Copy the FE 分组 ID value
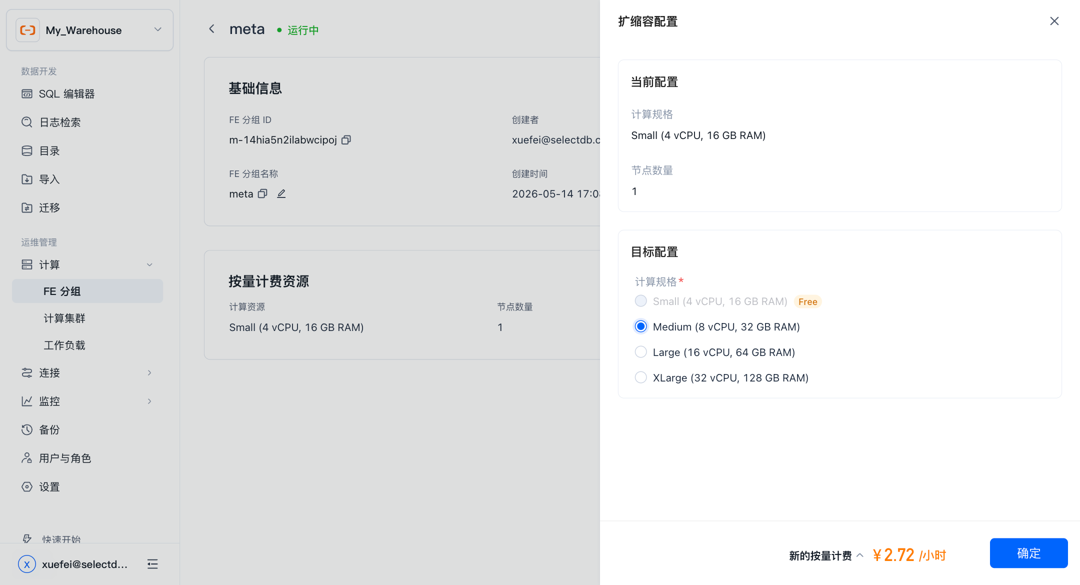Viewport: 1080px width, 585px height. pyautogui.click(x=346, y=140)
